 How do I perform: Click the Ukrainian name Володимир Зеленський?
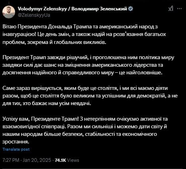tap(99, 9)
